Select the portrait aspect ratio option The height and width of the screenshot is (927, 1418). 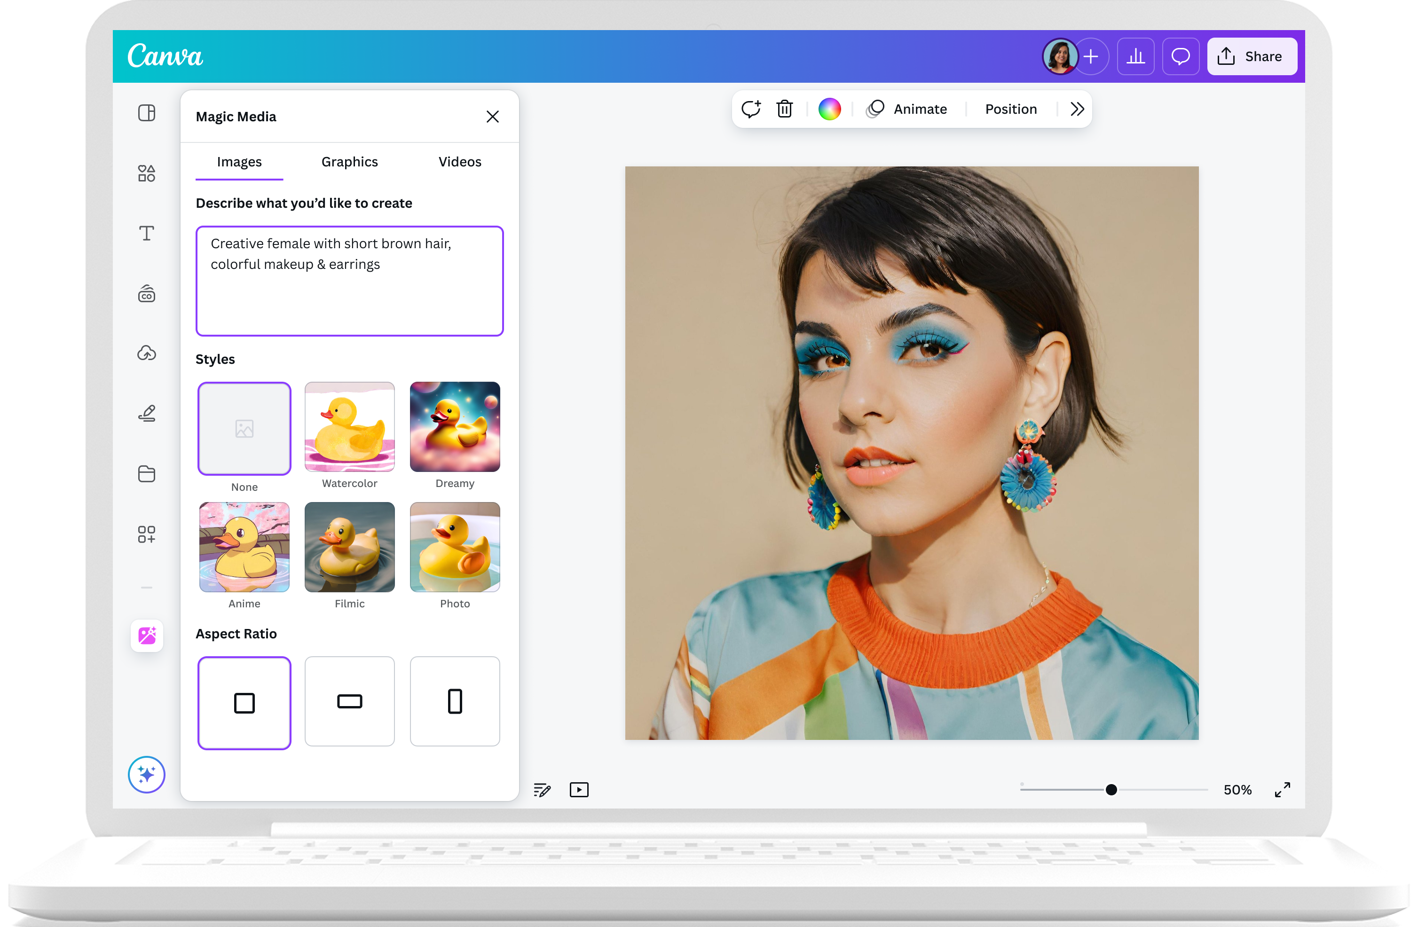[455, 701]
